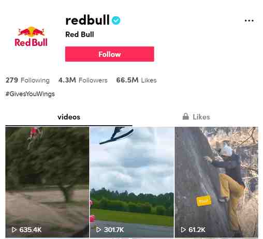The width and height of the screenshot is (263, 239).
Task: Click the lock icon on Likes tab
Action: [186, 117]
